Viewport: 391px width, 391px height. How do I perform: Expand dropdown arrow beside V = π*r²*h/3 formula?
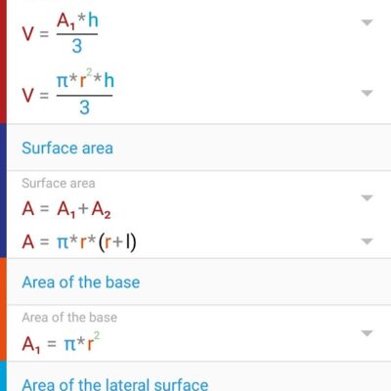(x=367, y=93)
